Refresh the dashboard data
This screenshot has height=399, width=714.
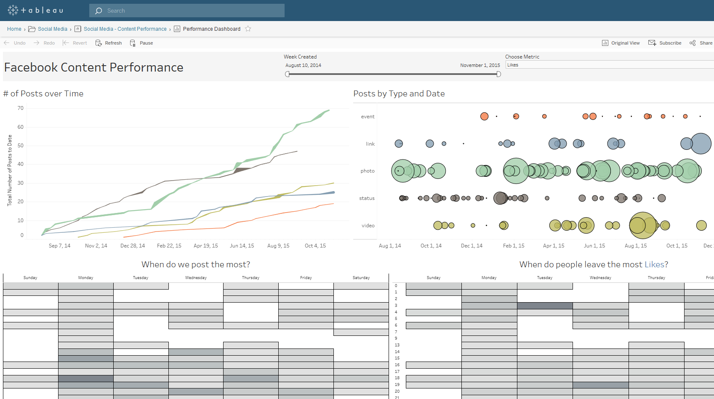109,43
